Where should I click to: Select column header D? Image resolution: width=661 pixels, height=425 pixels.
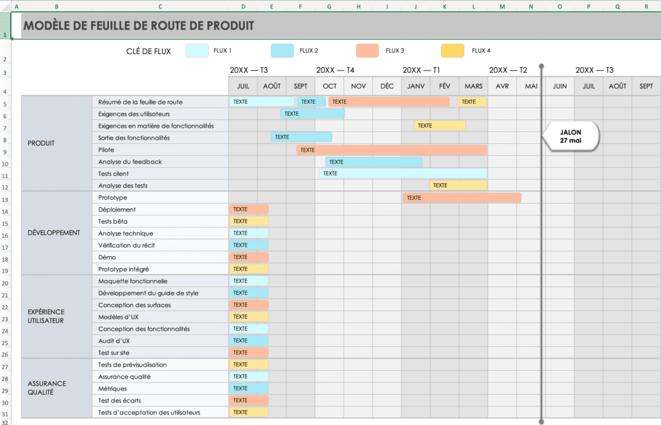[x=243, y=6]
